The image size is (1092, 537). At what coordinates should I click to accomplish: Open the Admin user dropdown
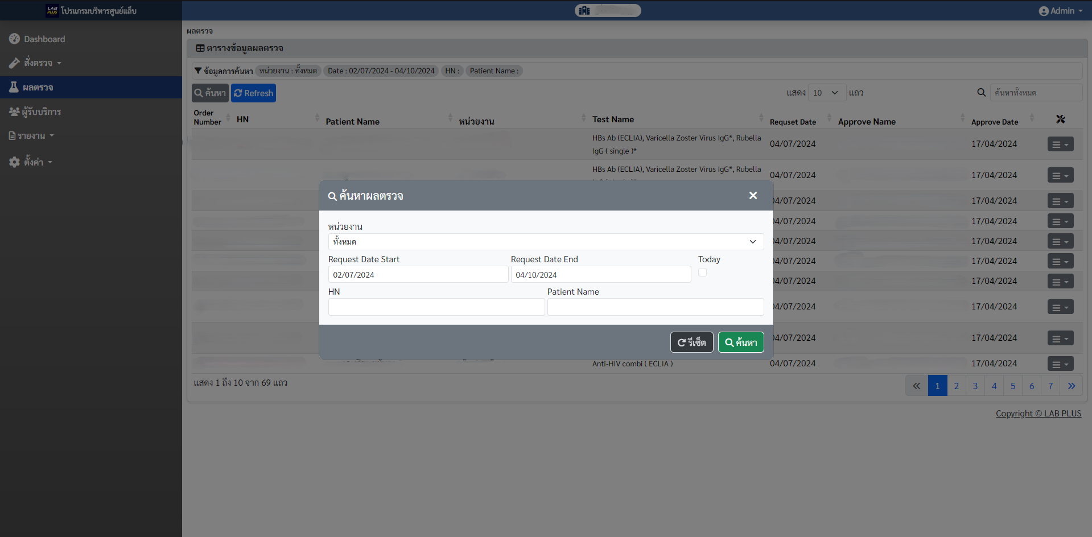coord(1061,11)
